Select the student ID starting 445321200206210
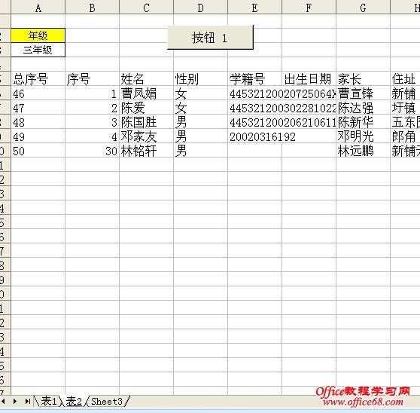The image size is (420, 413). pos(254,122)
